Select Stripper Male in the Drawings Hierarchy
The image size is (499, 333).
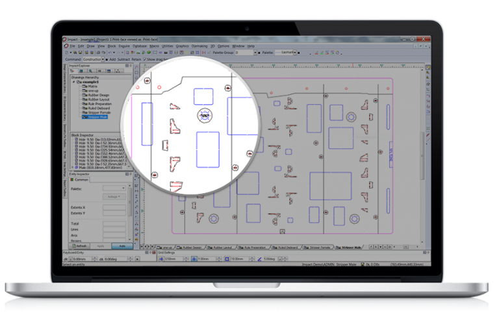95,117
